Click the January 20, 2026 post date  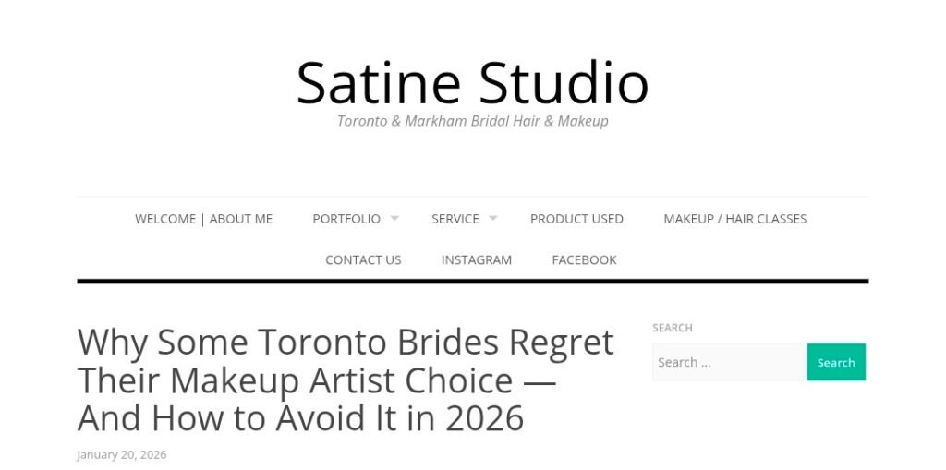pos(121,454)
